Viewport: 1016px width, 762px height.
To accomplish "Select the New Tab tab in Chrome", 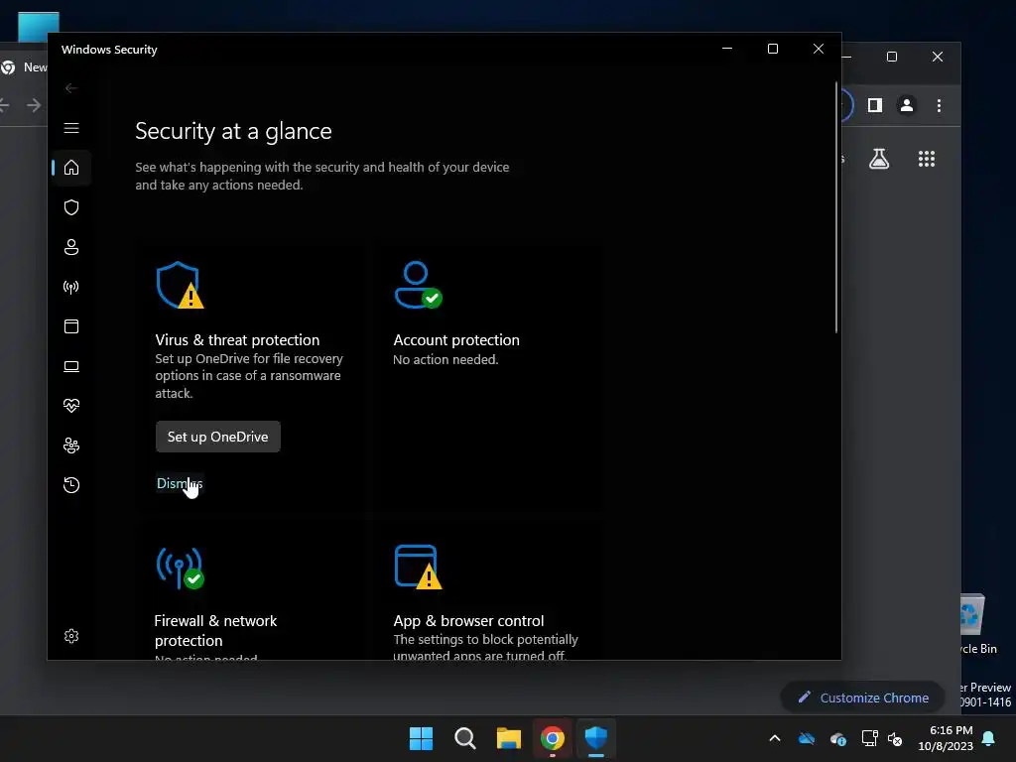I will (x=25, y=66).
